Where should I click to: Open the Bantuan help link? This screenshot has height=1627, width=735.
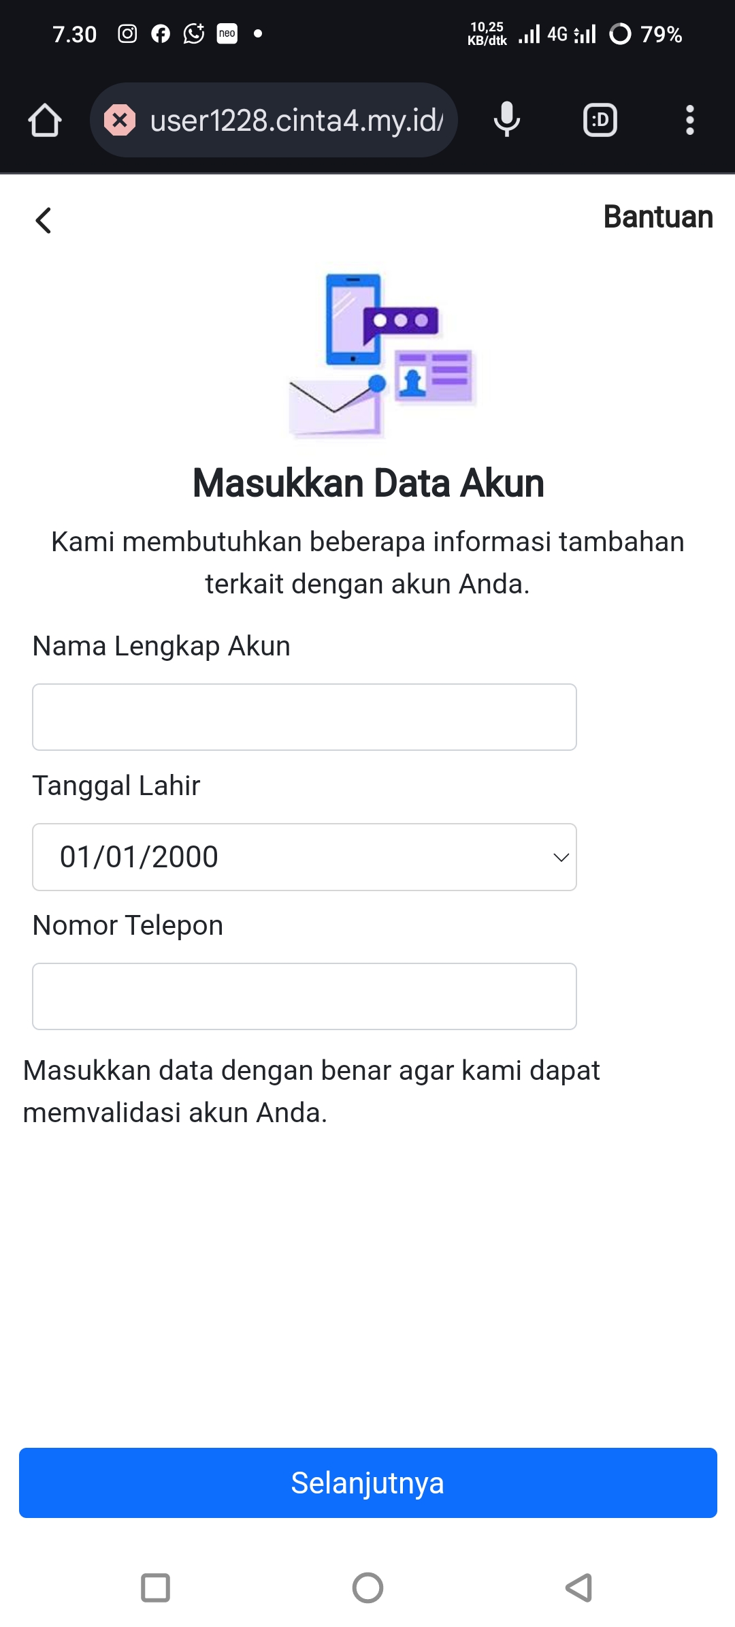(x=657, y=217)
